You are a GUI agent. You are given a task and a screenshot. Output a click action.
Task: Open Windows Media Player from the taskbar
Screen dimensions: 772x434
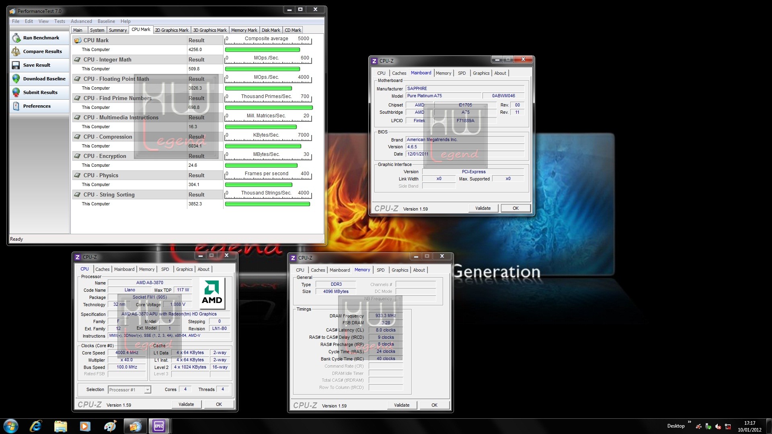click(x=85, y=426)
